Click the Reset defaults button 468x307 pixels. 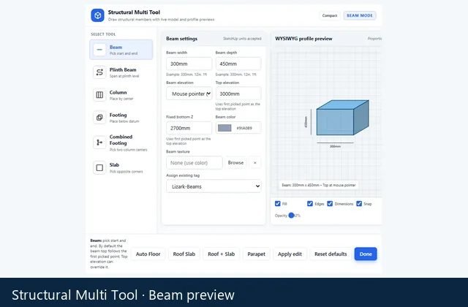tap(331, 254)
